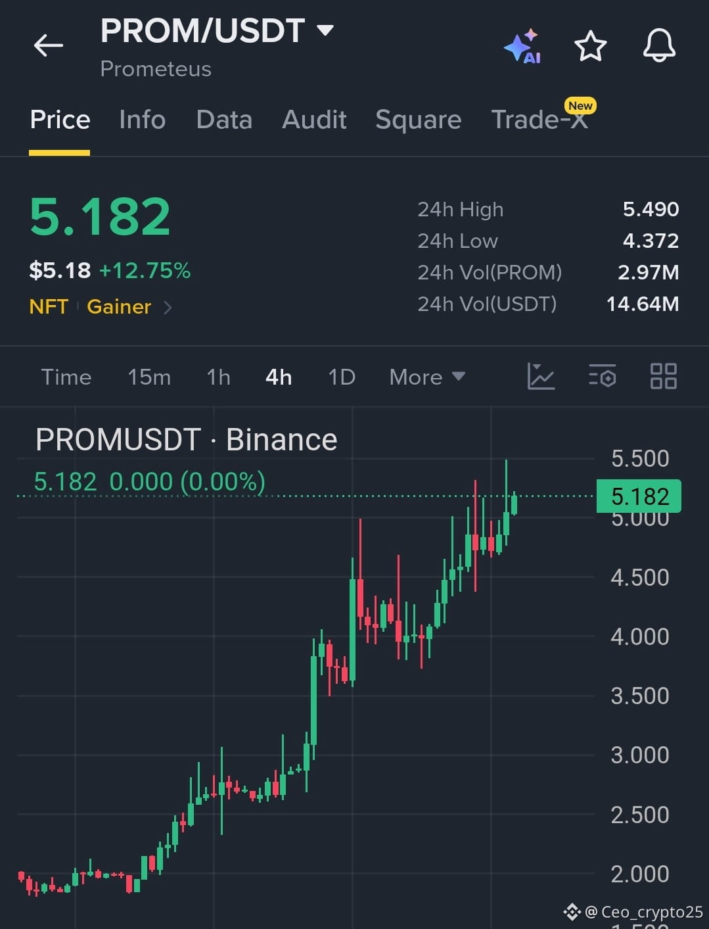709x929 pixels.
Task: Click the 2.500 price axis label
Action: tap(640, 815)
